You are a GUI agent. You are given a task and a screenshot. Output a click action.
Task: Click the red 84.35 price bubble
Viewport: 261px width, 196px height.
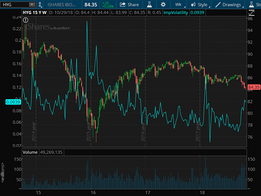pyautogui.click(x=254, y=87)
